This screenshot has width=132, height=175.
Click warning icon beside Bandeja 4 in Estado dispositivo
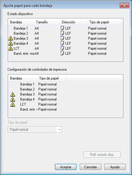point(11,43)
